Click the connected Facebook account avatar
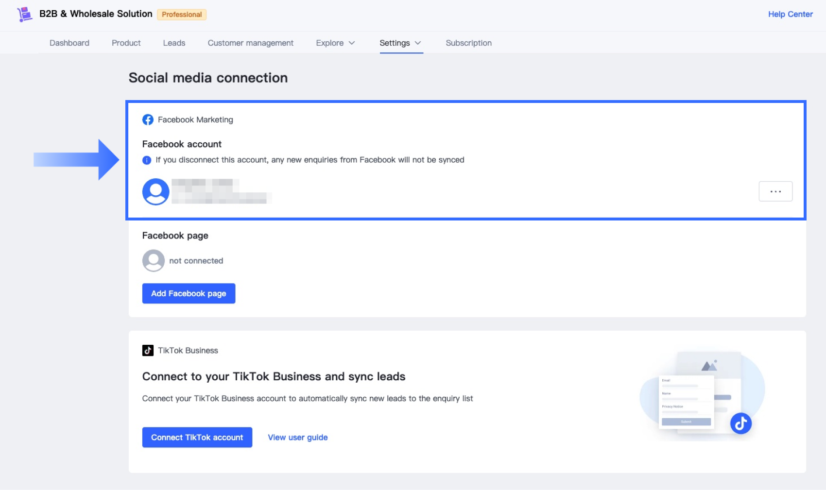826x490 pixels. pos(155,192)
